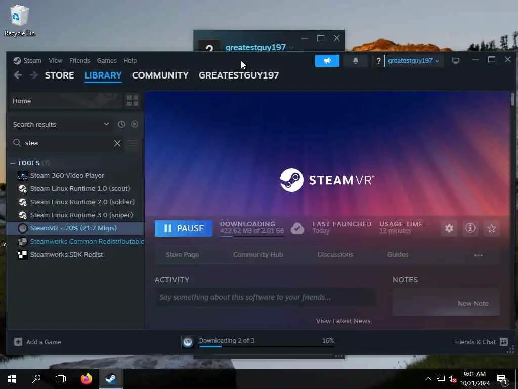
Task: Click the Downloading 2 of 3 progress bar
Action: [267, 346]
